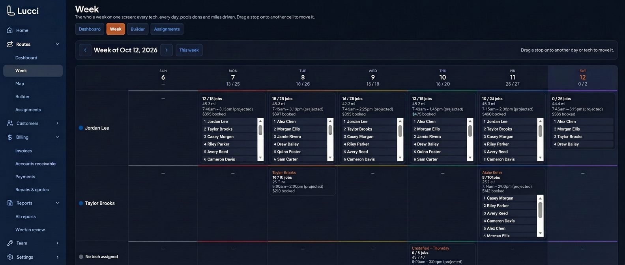
Task: Open Invoices in the sidebar
Action: [x=24, y=151]
